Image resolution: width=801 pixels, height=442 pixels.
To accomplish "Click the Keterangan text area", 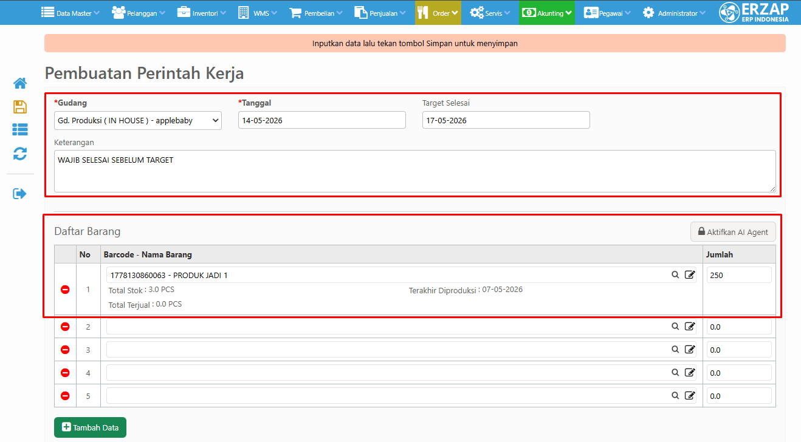I will (x=415, y=171).
